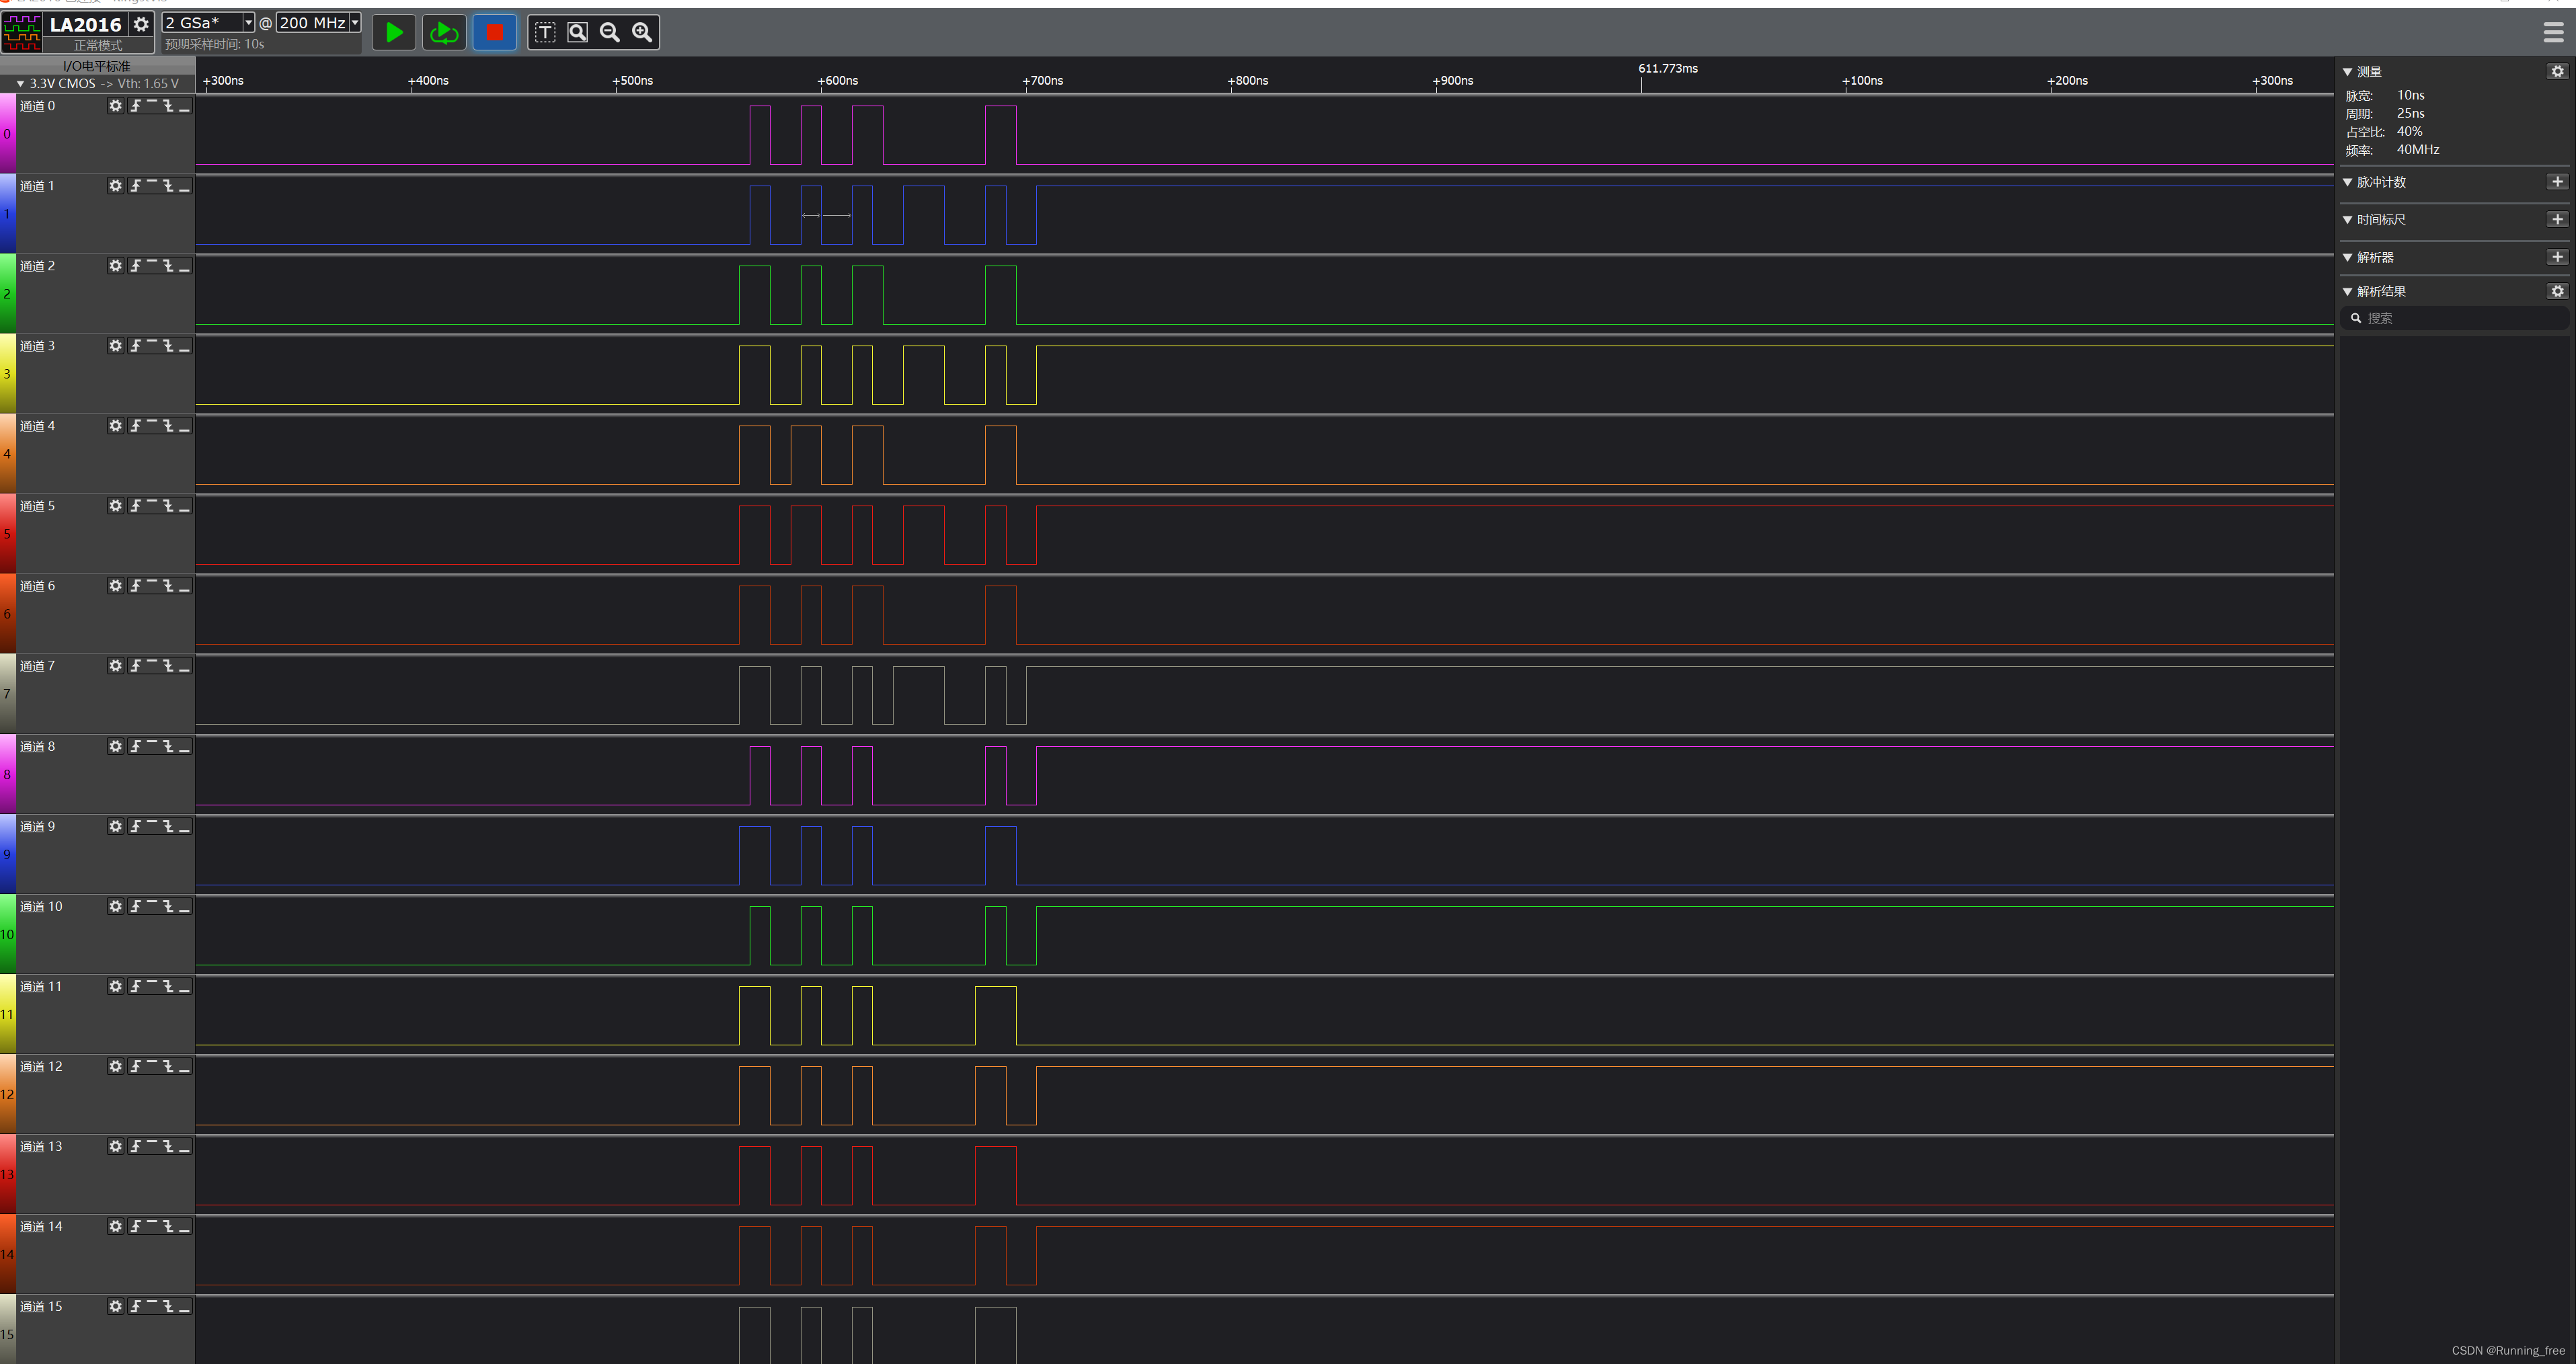Toggle rising edge trigger on 通道 4
Viewport: 2576px width, 1364px height.
136,426
